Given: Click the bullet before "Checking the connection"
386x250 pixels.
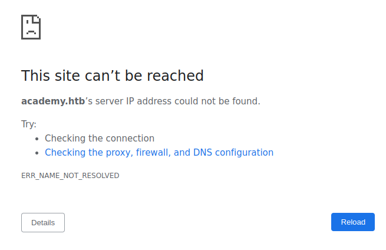Looking at the screenshot, I should (x=38, y=139).
